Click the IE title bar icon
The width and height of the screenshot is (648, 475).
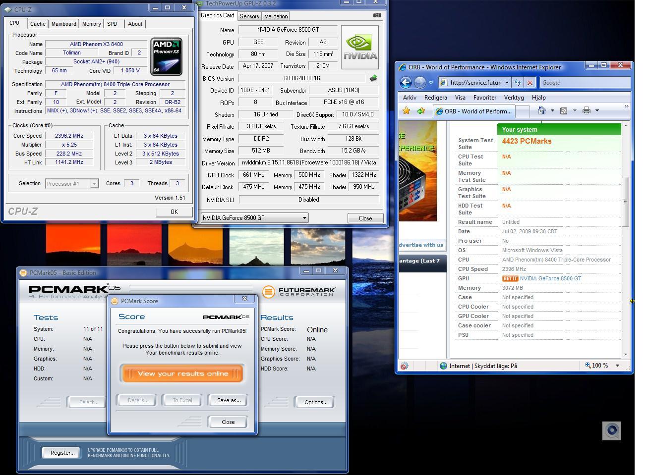point(403,67)
